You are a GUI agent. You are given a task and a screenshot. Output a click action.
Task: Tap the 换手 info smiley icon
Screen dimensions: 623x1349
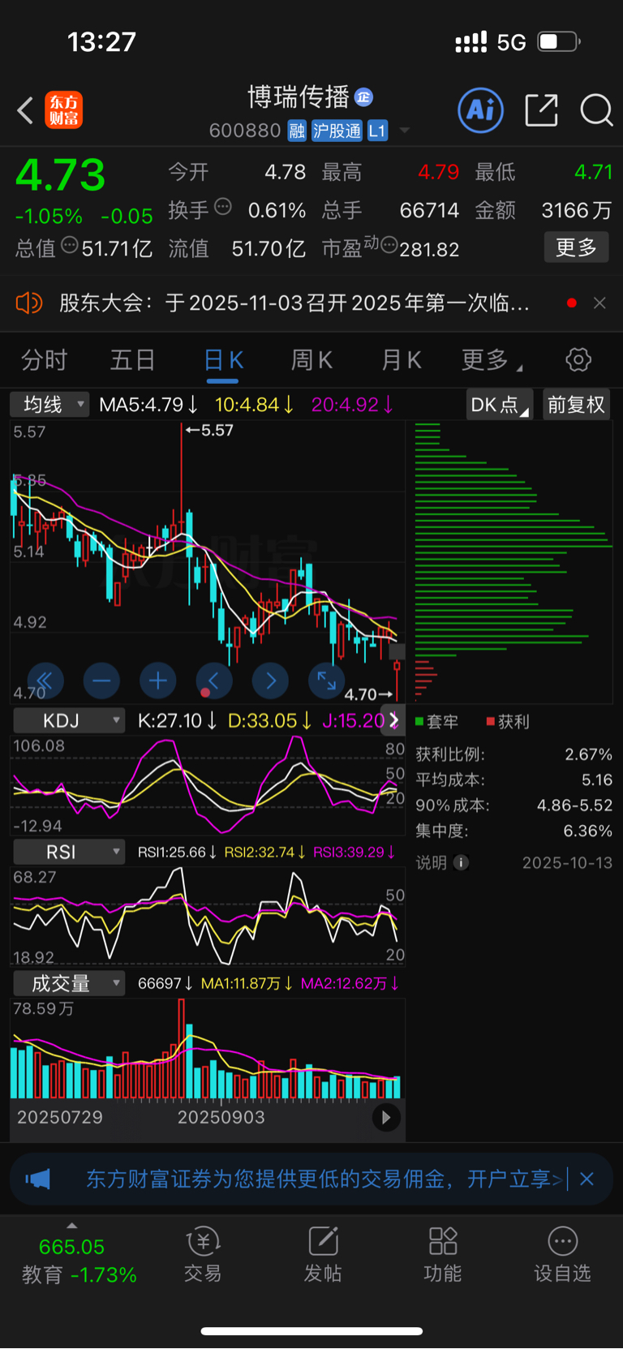[222, 207]
